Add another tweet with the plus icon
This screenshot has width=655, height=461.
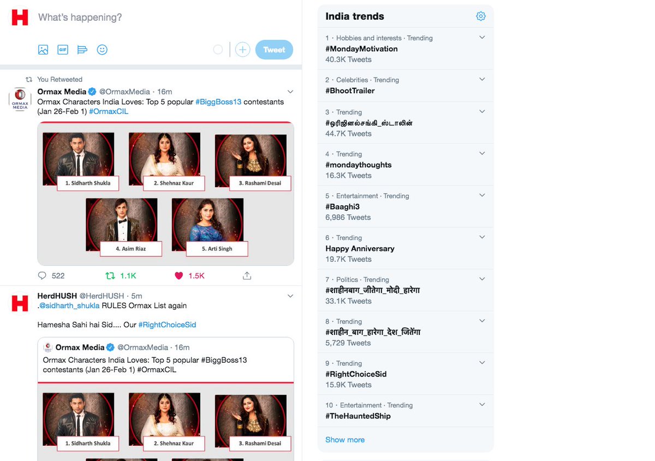[242, 50]
